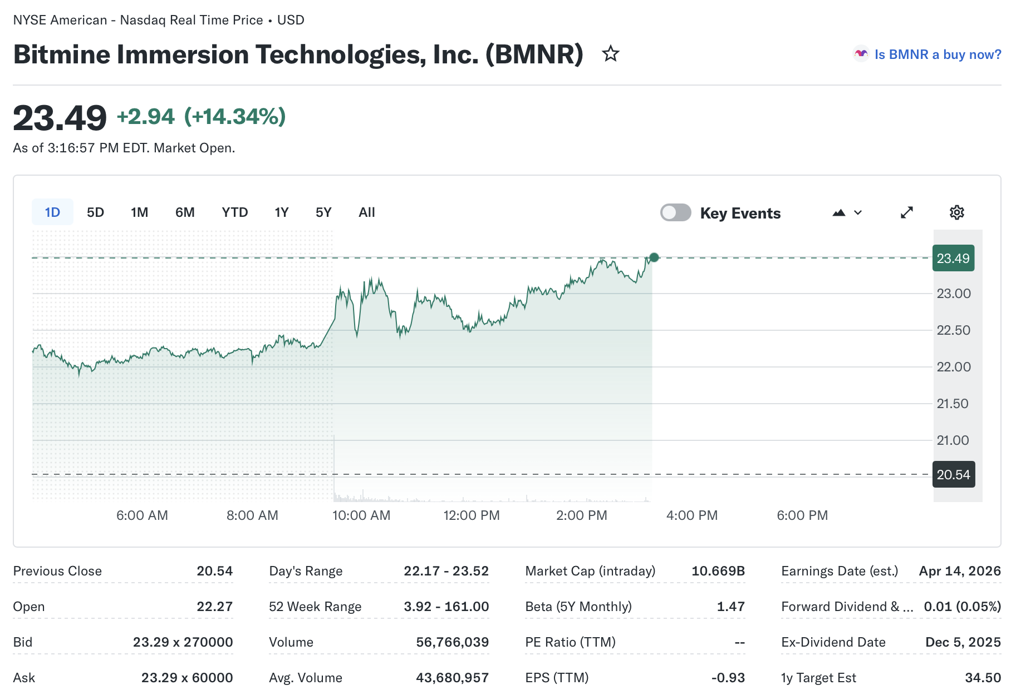The height and width of the screenshot is (695, 1016).
Task: Open the chart settings gear
Action: (956, 212)
